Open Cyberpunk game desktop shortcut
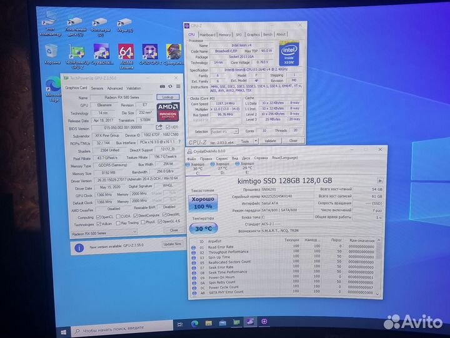450x338 pixels. coord(173,54)
